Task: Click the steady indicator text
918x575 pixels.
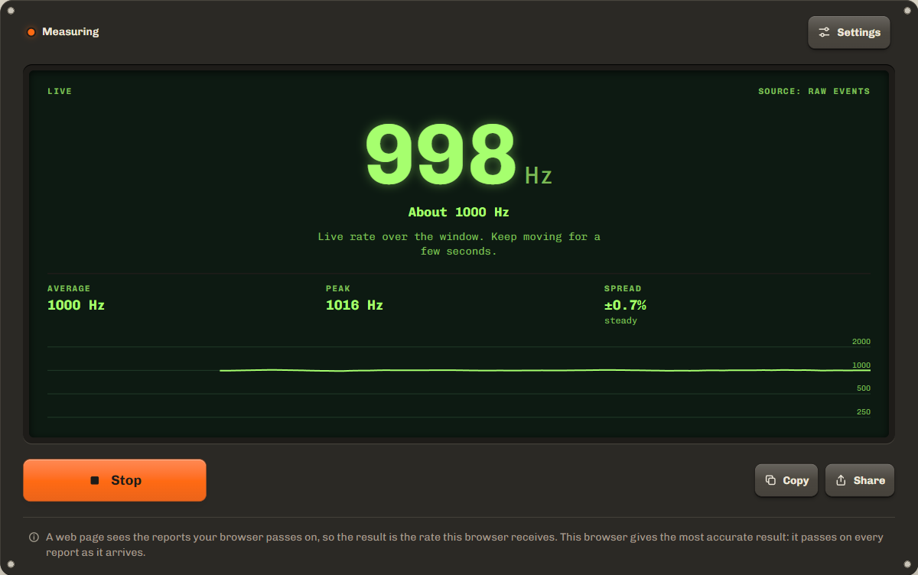Action: (x=620, y=320)
